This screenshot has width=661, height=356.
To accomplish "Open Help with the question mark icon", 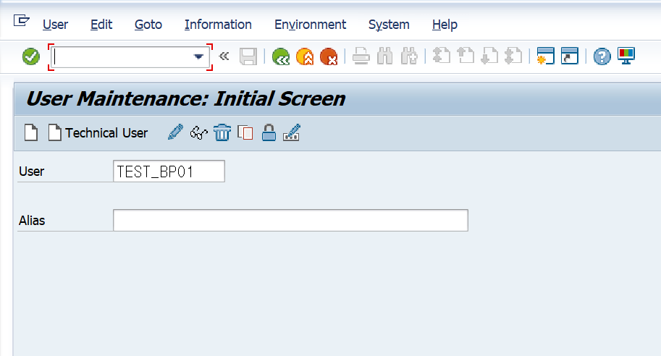I will 602,56.
